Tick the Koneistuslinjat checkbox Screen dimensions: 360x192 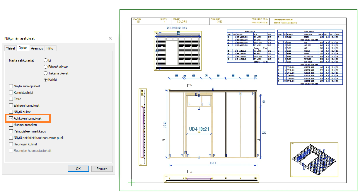click(11, 93)
